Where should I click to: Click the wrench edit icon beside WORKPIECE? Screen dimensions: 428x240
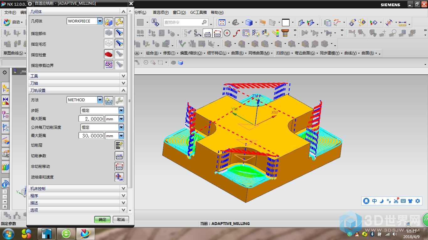pos(119,22)
